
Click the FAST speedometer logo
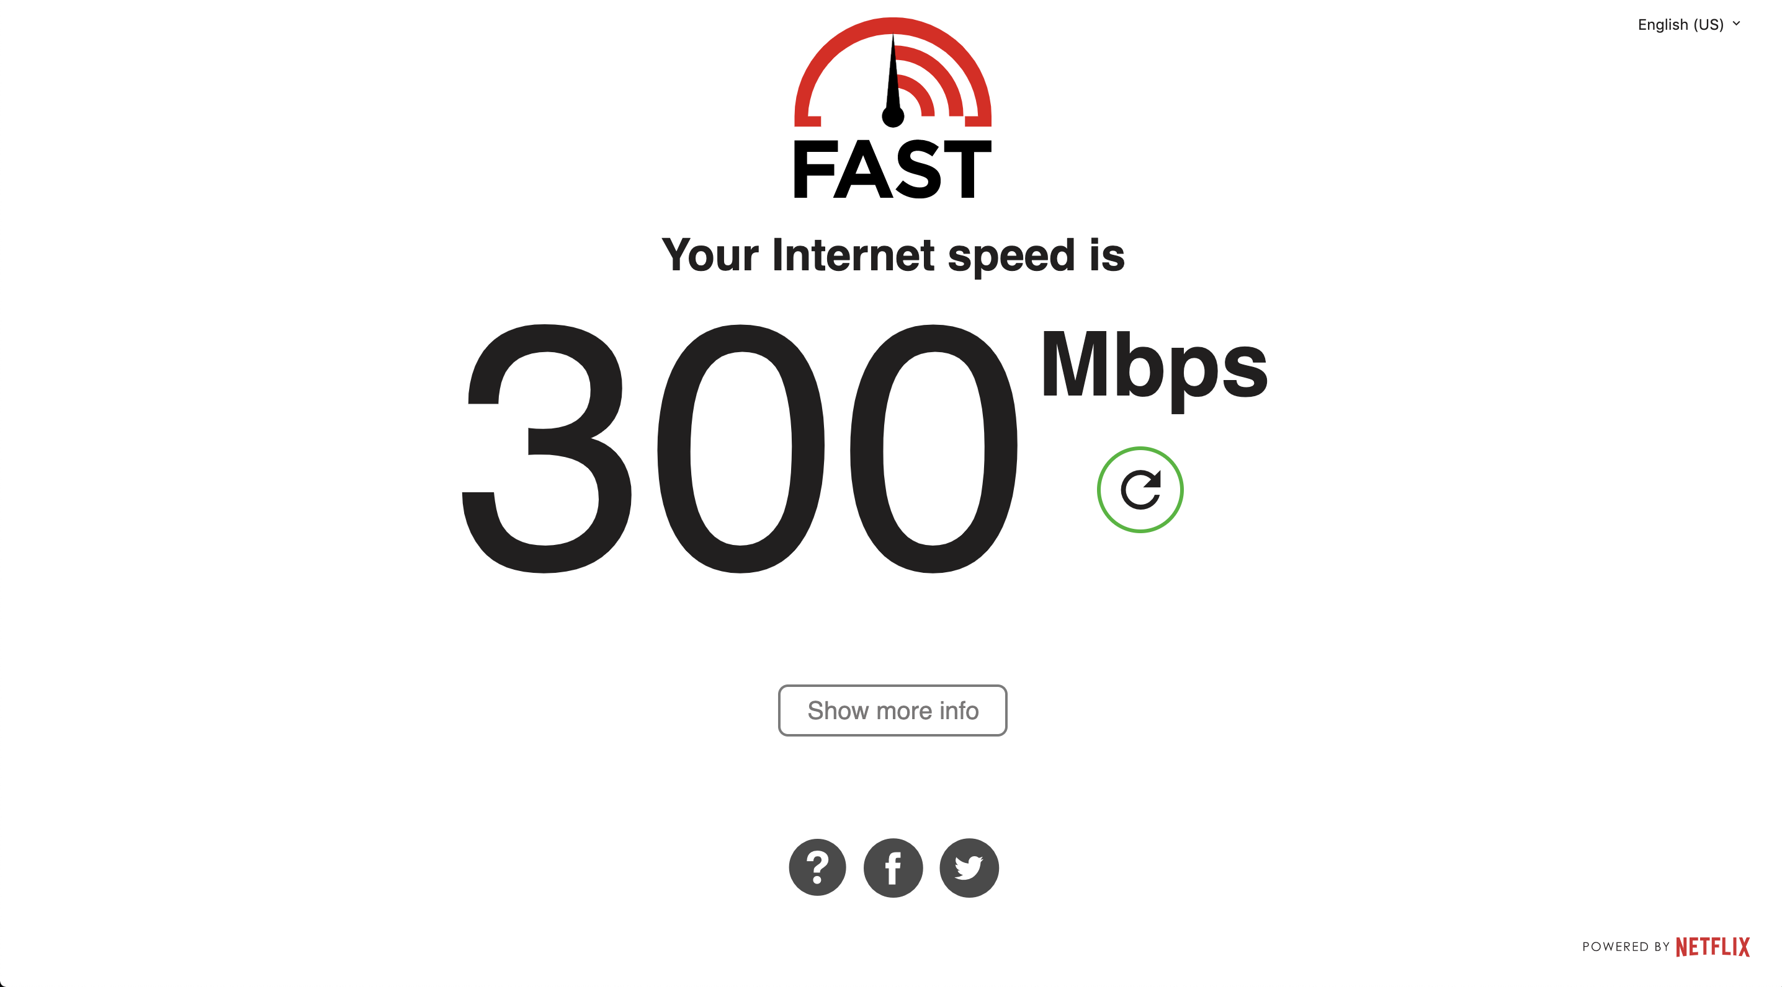[x=892, y=108]
